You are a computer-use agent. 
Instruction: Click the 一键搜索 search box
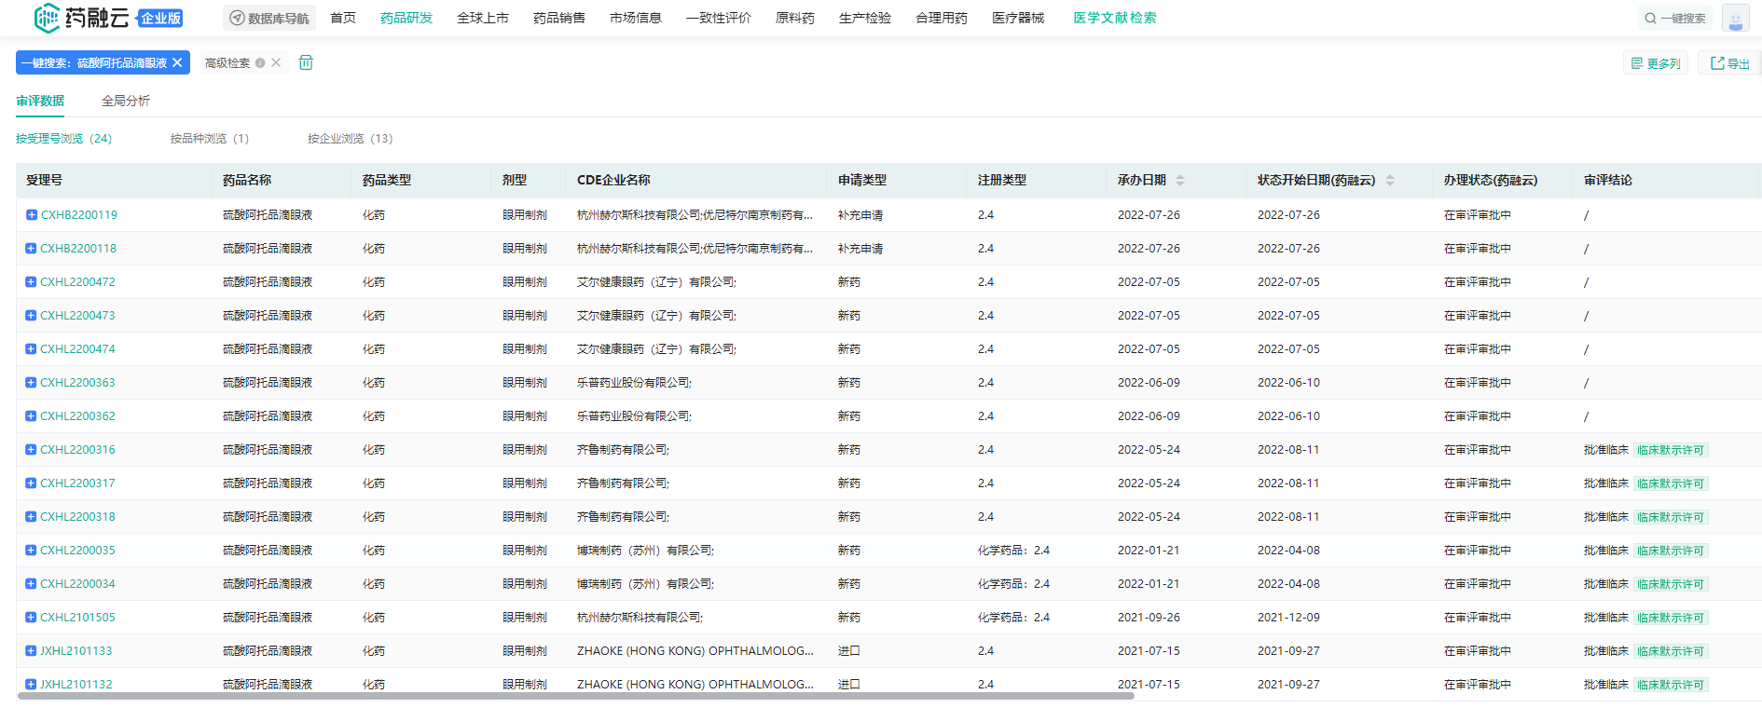pos(1675,18)
